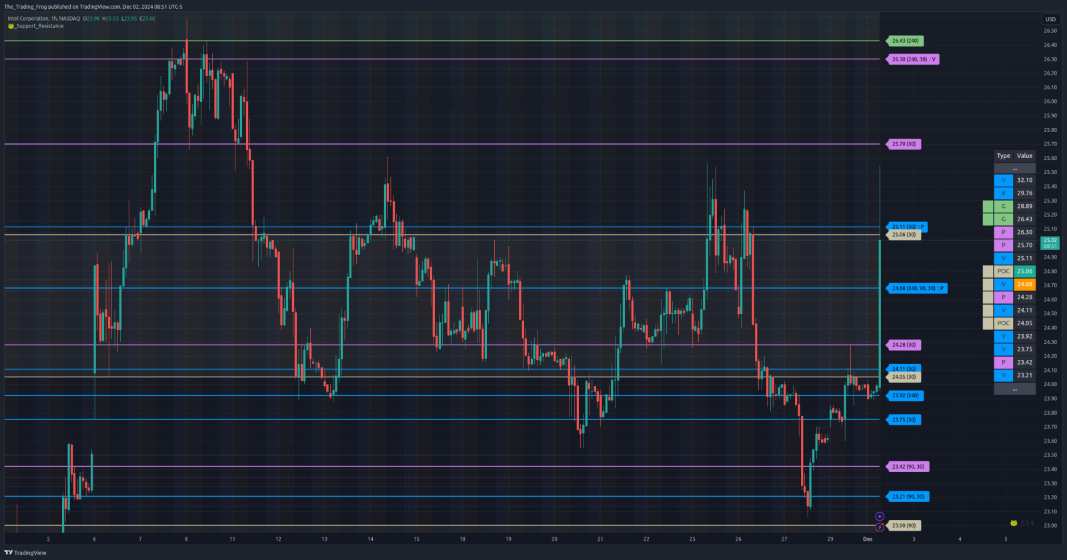Click the green swatch beside G 26.43 row
The image size is (1067, 560).
click(x=988, y=219)
